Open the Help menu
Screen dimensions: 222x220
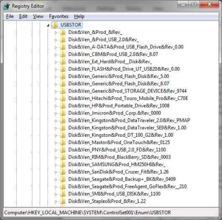(79, 16)
